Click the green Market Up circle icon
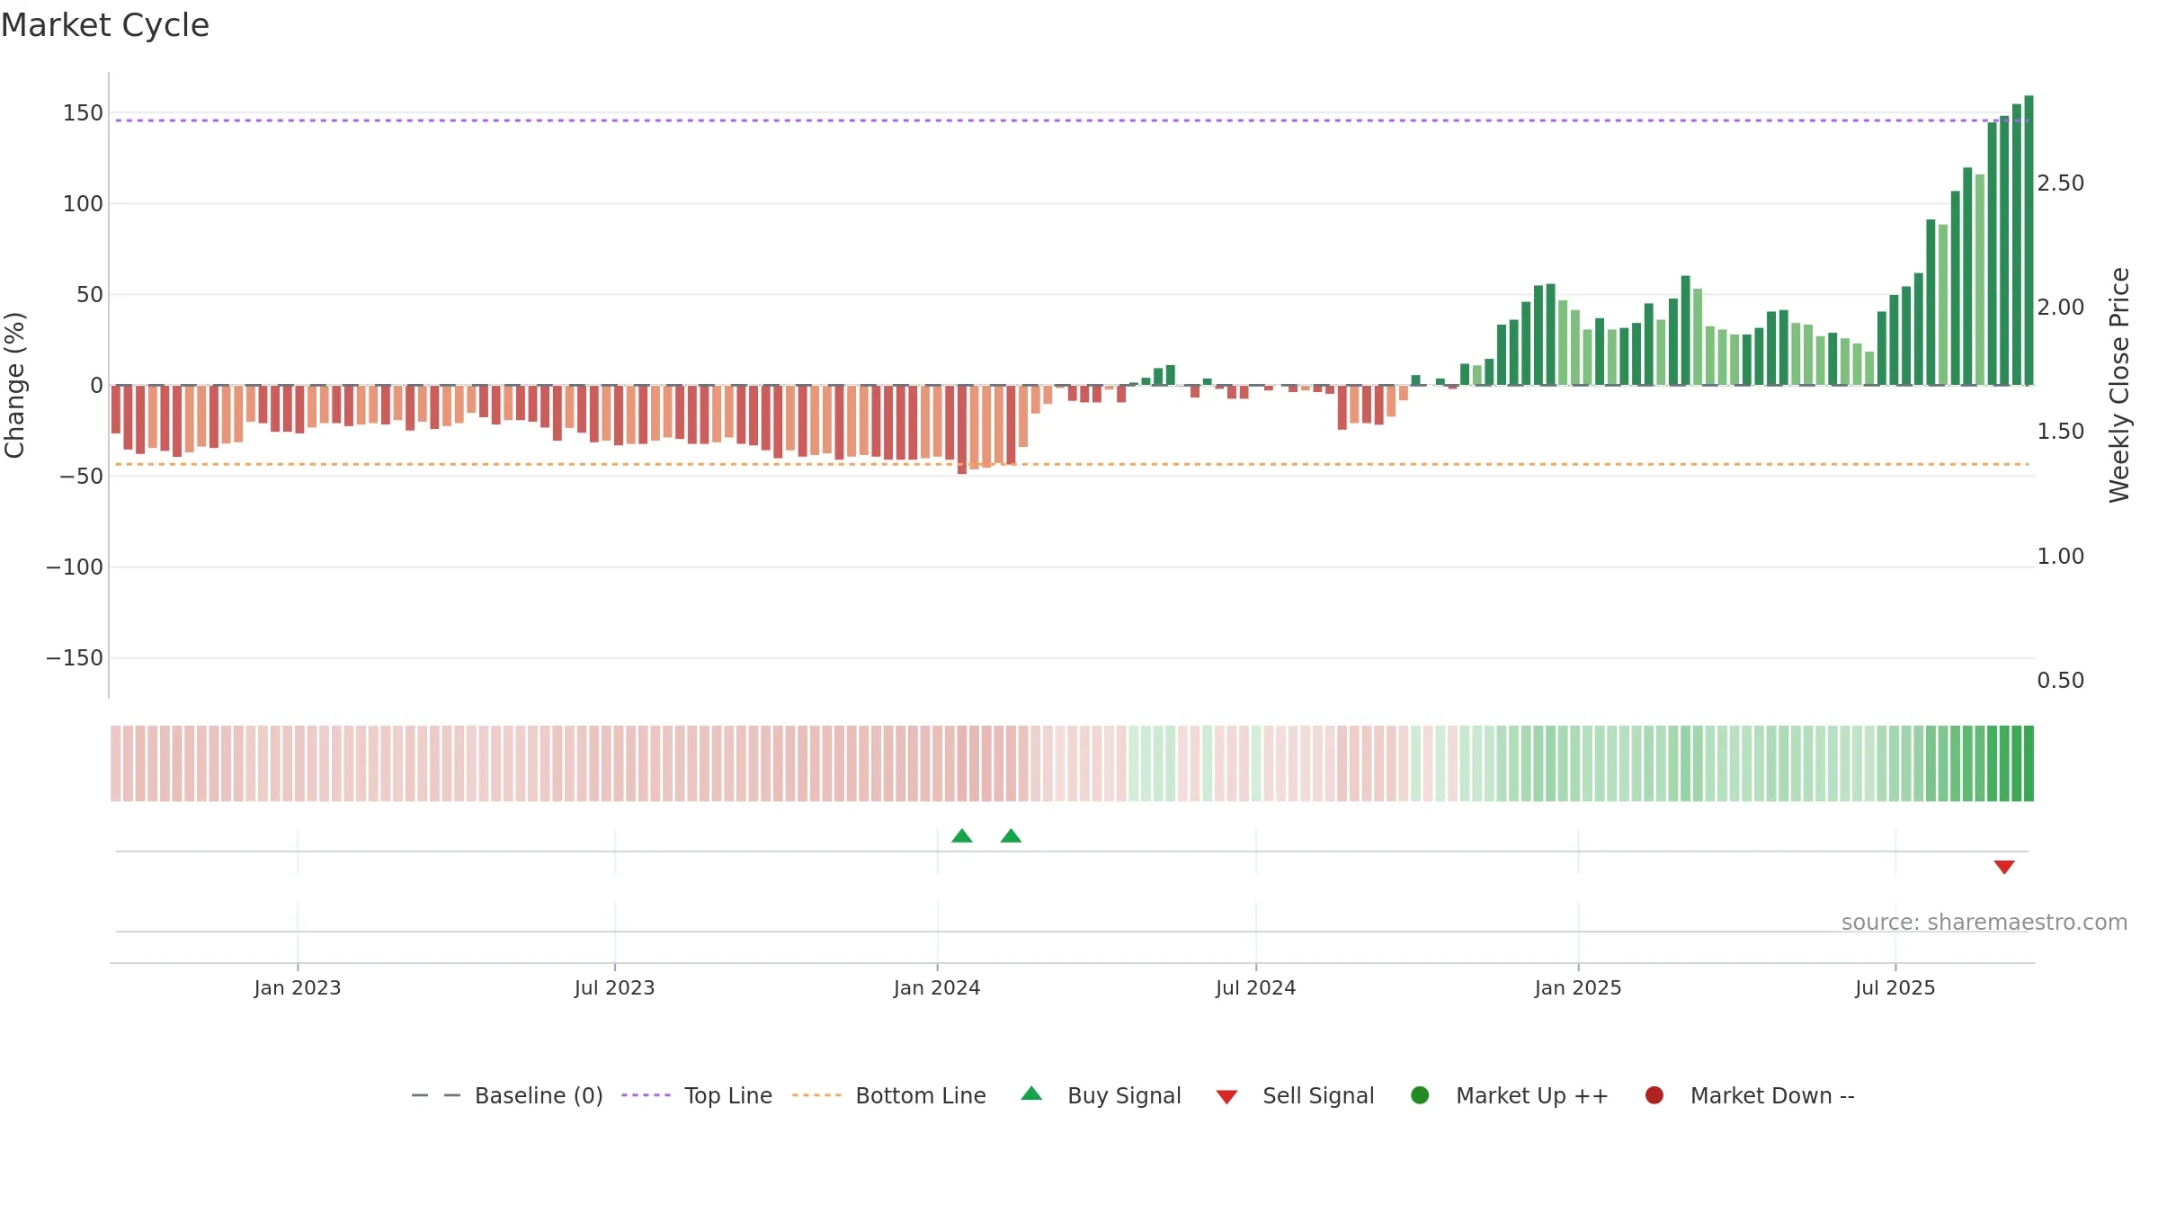Image resolution: width=2158 pixels, height=1214 pixels. pos(1420,1095)
